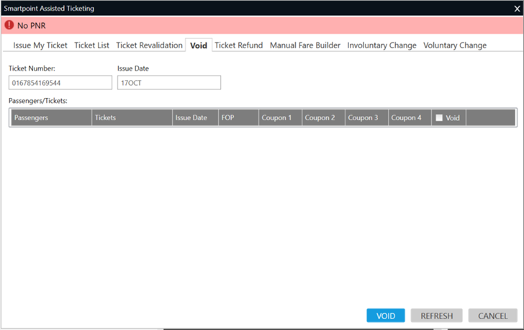Open the Manual Fare Builder tab

click(x=305, y=45)
